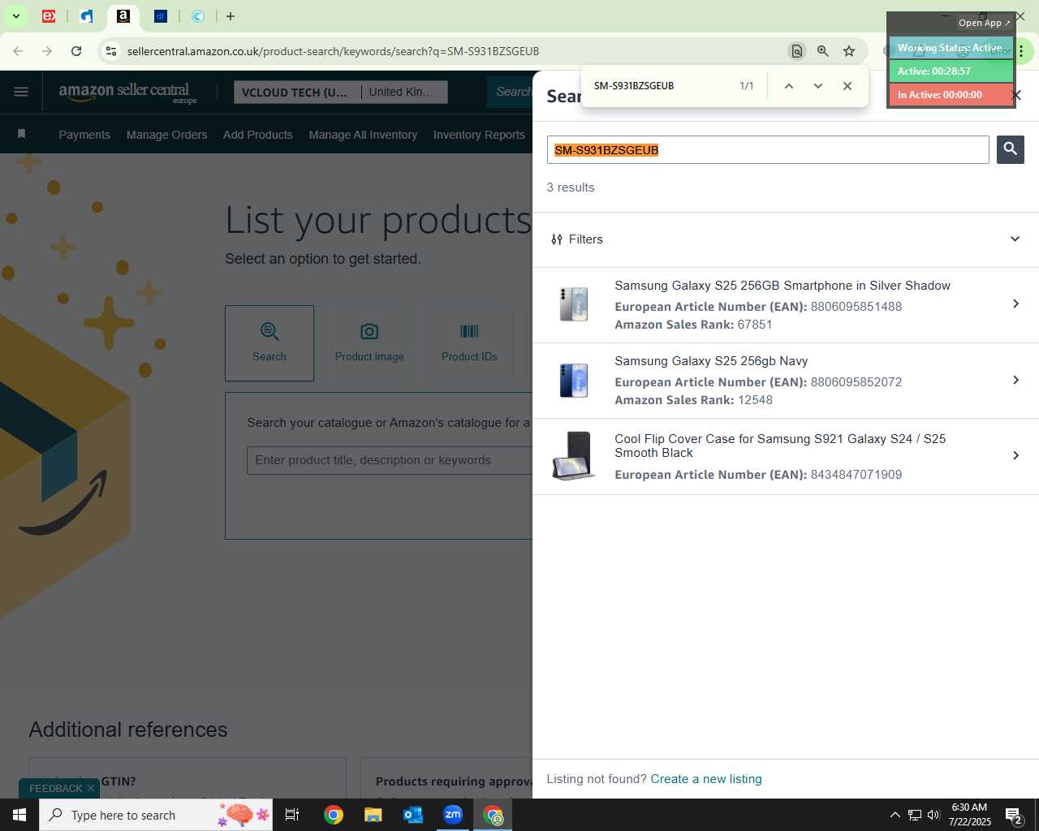
Task: Reload the page with browser refresh
Action: [76, 51]
